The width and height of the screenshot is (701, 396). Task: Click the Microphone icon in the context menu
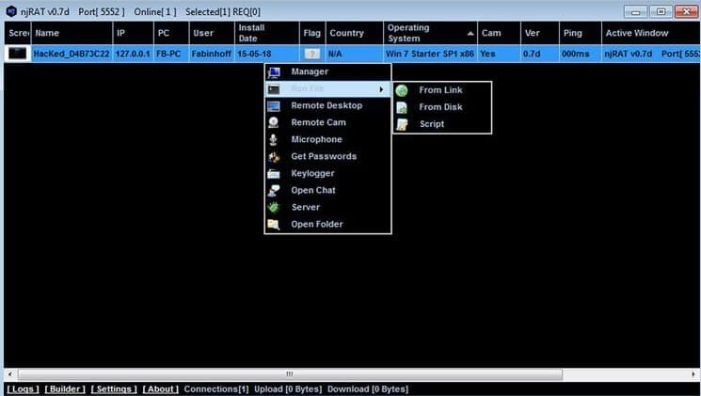tap(273, 139)
